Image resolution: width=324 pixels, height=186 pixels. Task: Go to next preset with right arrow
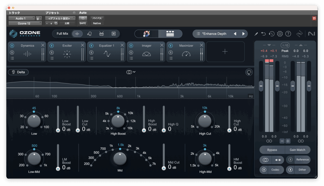pos(243,34)
